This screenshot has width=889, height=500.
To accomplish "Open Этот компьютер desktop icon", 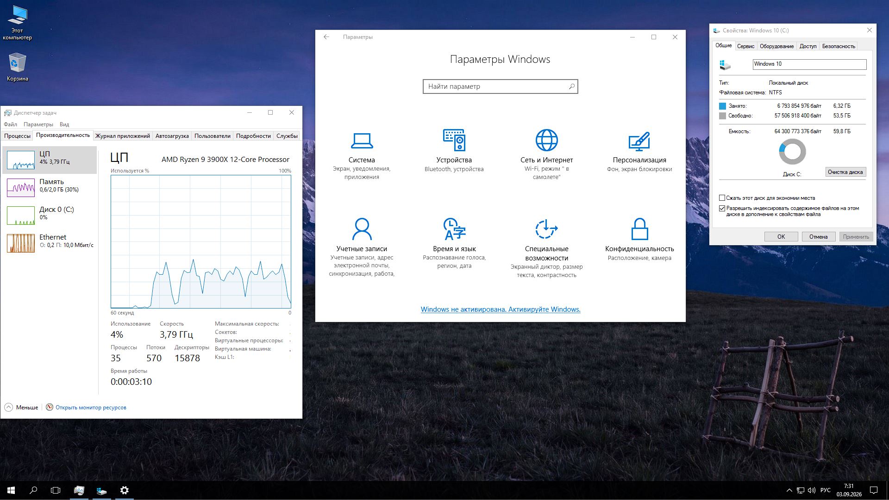I will (x=17, y=23).
